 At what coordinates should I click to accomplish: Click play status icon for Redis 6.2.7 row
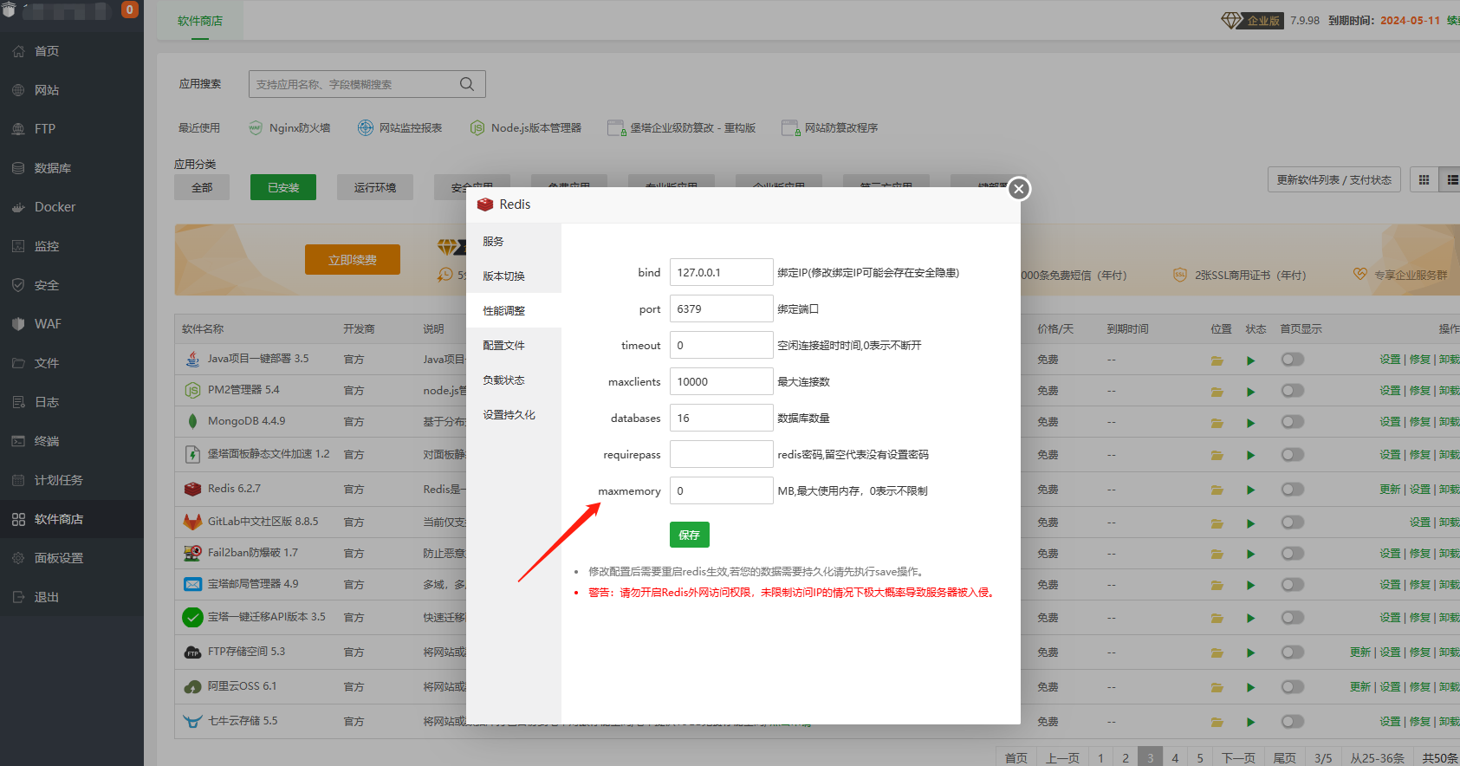click(x=1251, y=490)
